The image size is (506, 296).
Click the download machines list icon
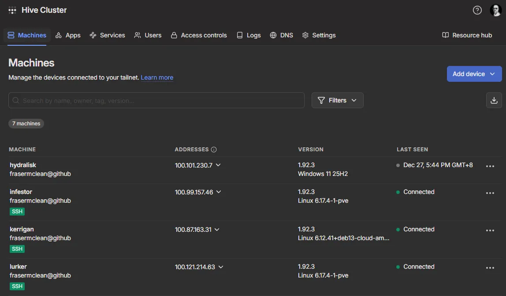(494, 100)
